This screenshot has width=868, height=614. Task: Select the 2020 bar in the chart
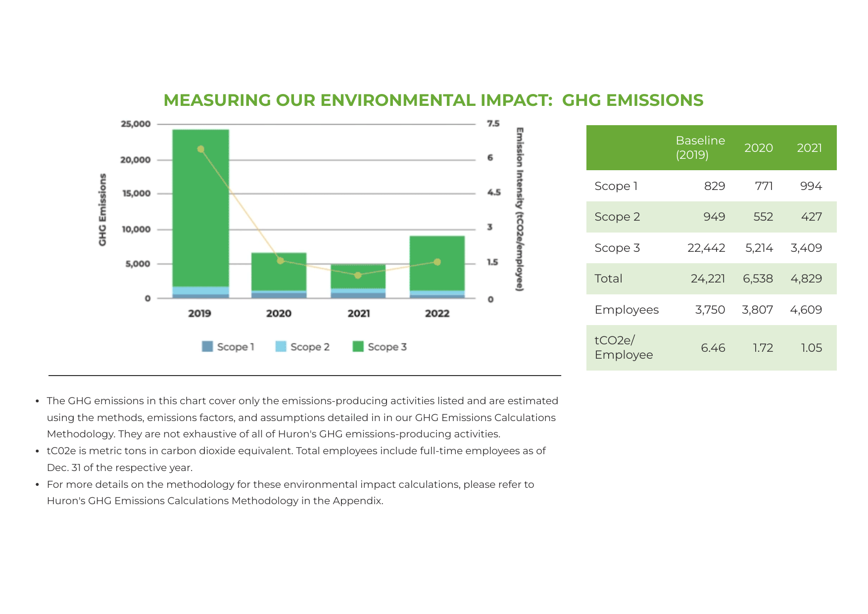point(279,276)
